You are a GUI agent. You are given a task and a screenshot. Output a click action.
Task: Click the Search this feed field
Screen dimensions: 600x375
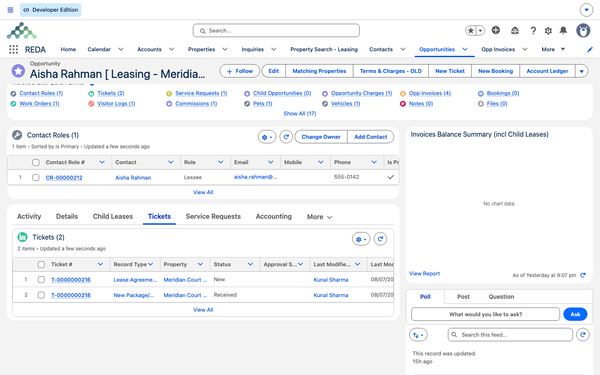[x=510, y=335]
